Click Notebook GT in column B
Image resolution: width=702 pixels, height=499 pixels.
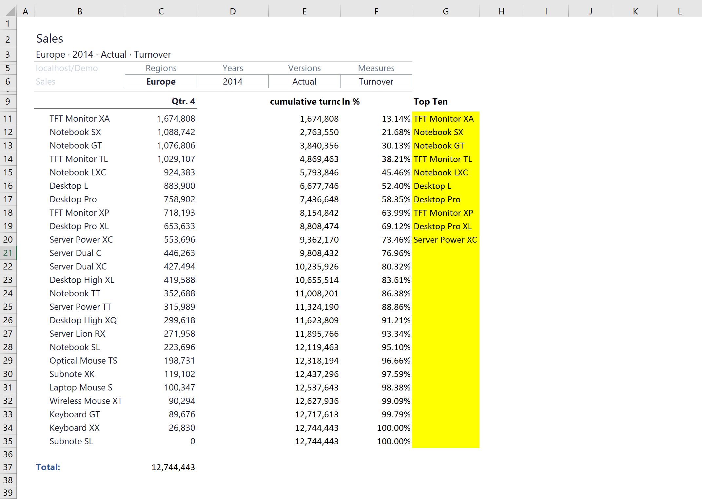tap(76, 146)
